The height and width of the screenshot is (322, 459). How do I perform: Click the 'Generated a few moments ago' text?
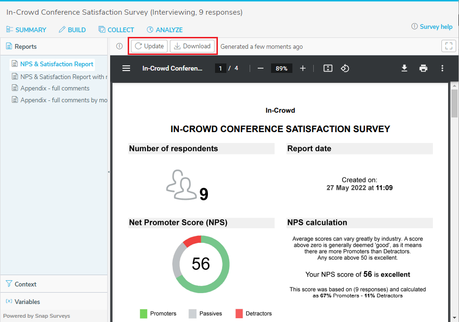click(x=262, y=47)
